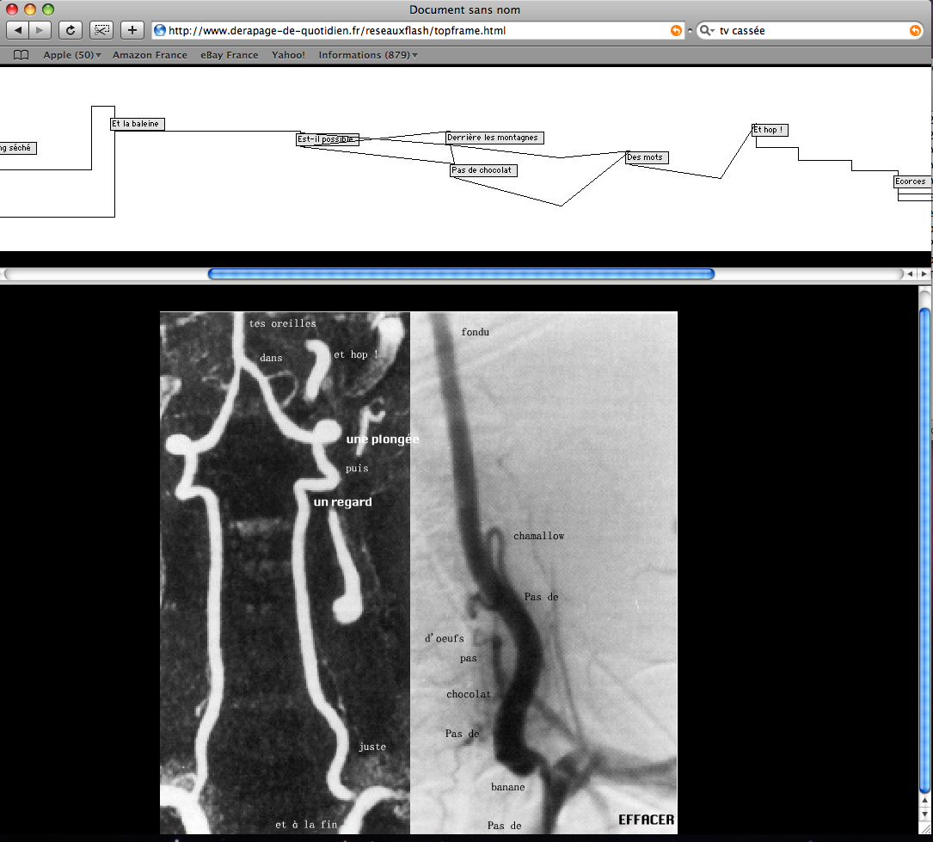Image resolution: width=933 pixels, height=842 pixels.
Task: Click the plus Add Bookmark button
Action: click(x=132, y=30)
